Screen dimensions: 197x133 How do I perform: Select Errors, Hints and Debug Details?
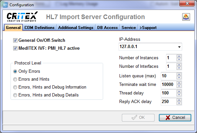click(15, 95)
